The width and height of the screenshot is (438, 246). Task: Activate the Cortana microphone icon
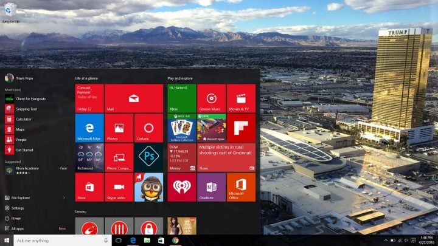[106, 241]
